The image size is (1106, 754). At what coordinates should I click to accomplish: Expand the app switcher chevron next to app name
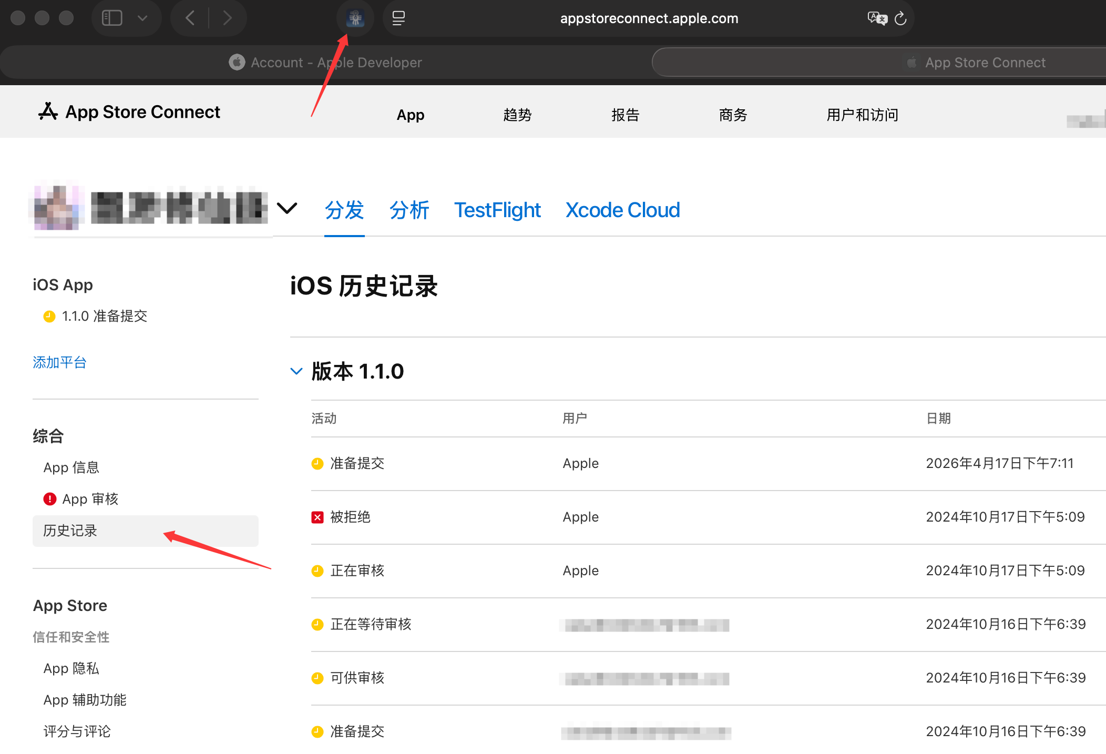point(287,208)
